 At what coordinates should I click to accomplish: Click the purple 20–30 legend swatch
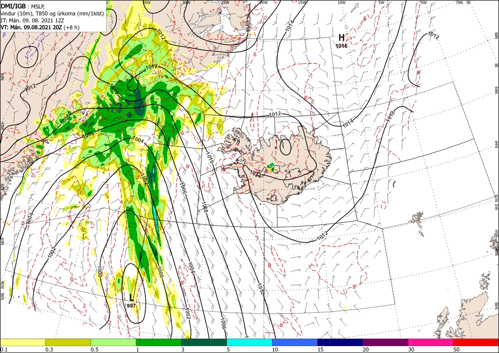tap(385, 342)
